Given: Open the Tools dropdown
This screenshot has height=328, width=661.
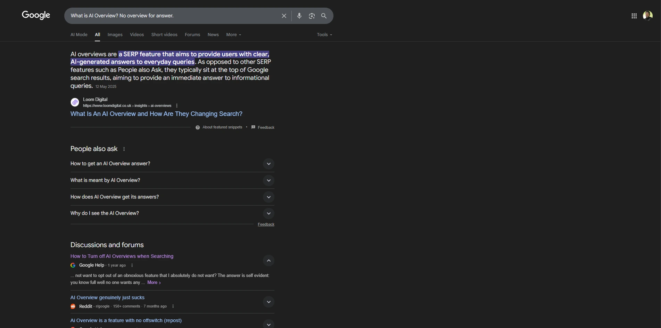Looking at the screenshot, I should pyautogui.click(x=323, y=35).
